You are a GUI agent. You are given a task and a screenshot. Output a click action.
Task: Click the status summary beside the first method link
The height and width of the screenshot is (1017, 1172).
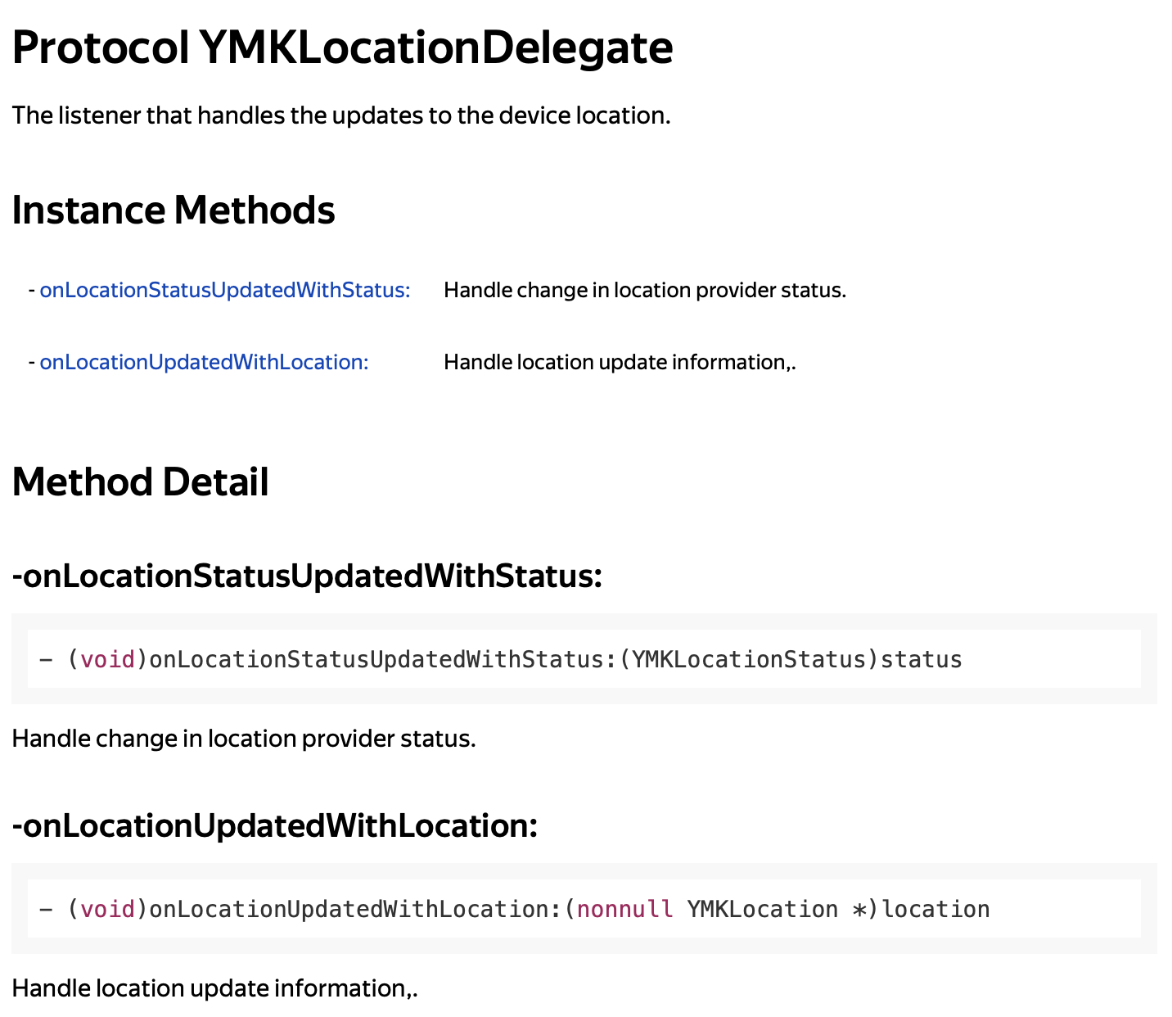[644, 290]
